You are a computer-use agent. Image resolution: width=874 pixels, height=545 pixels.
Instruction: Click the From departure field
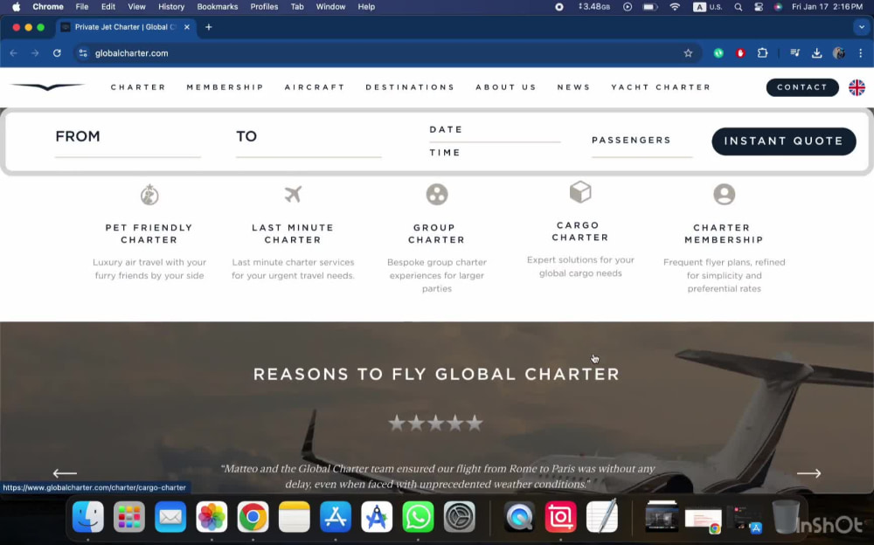pos(128,141)
